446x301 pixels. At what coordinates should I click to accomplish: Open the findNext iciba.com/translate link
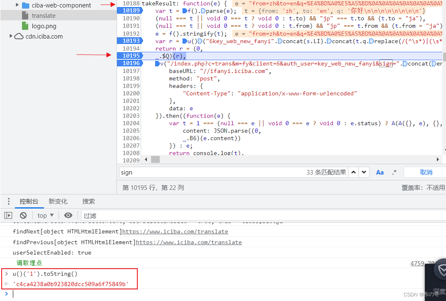click(175, 231)
